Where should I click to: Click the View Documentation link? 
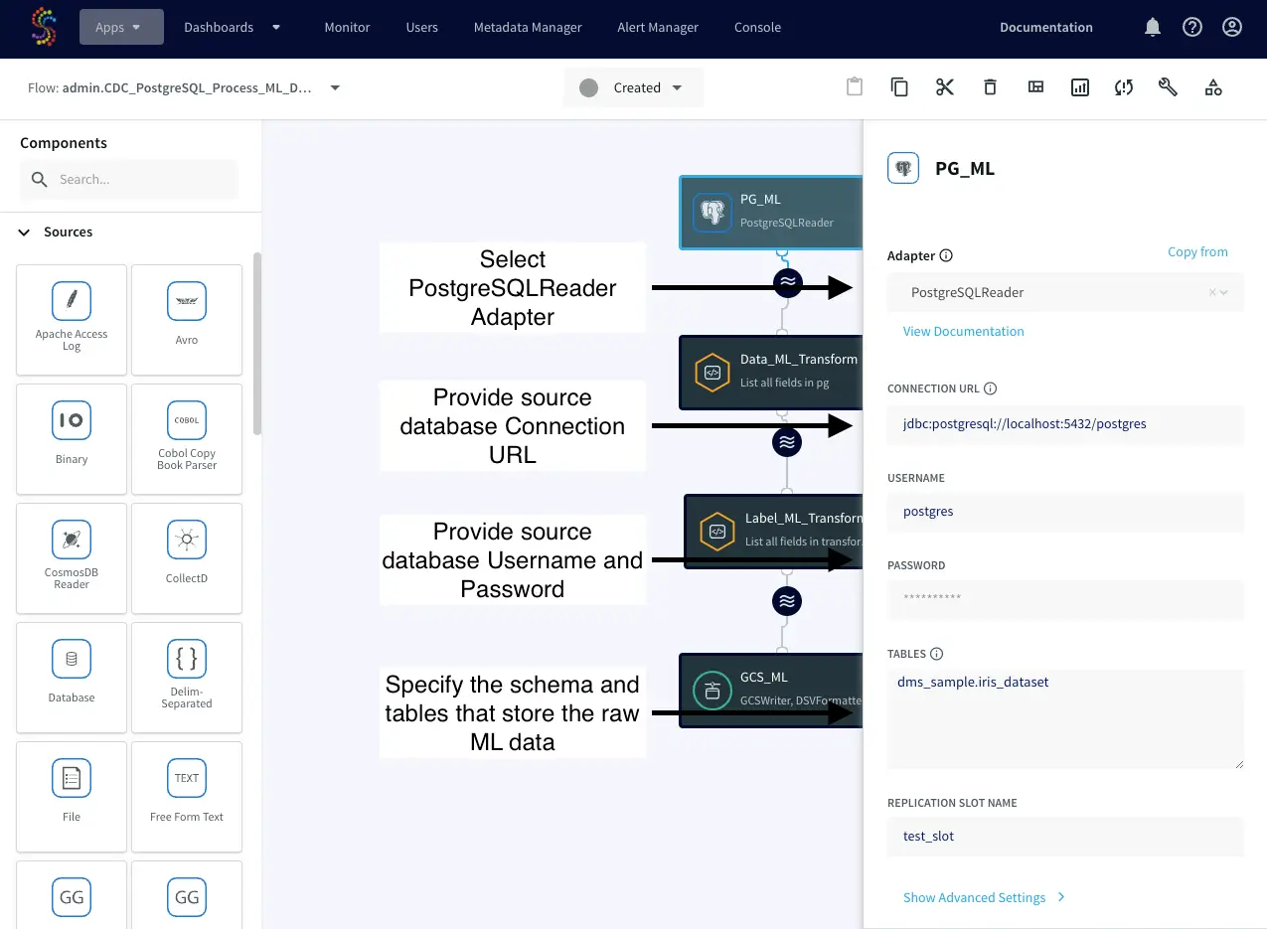(963, 331)
